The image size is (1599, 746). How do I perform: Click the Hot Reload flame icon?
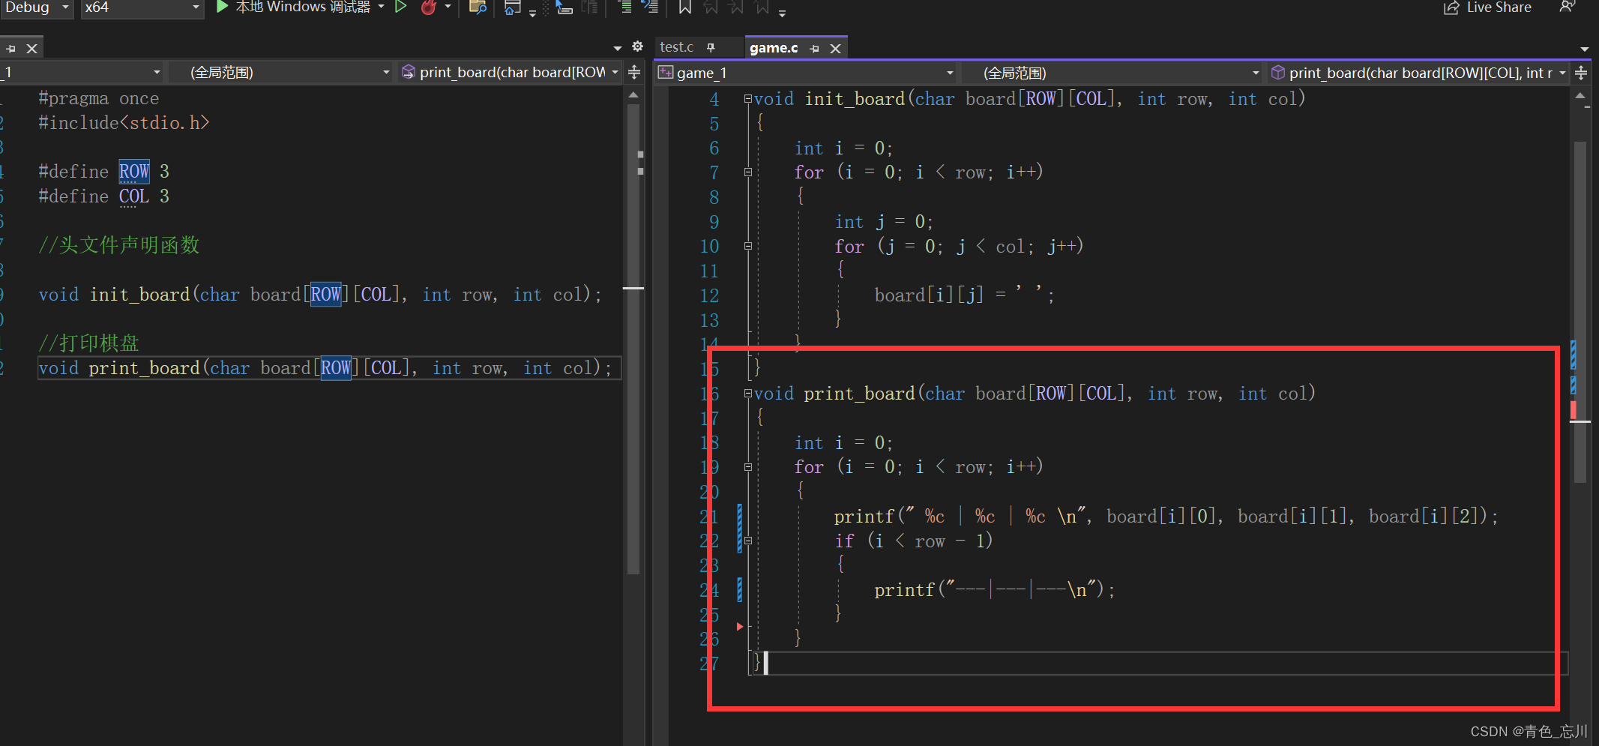(x=429, y=7)
